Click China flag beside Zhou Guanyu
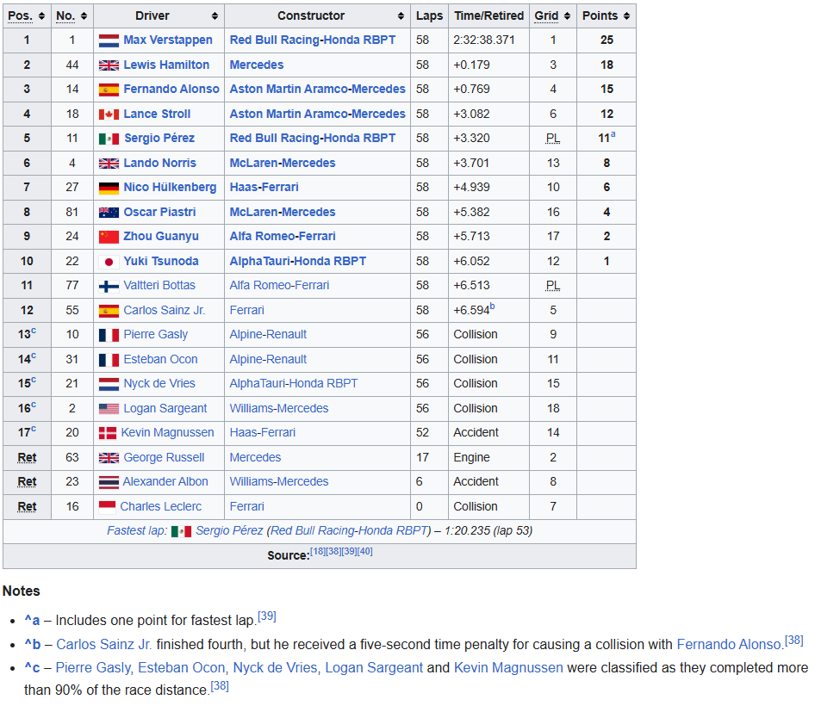Screen dimensions: 815x712 [x=109, y=237]
